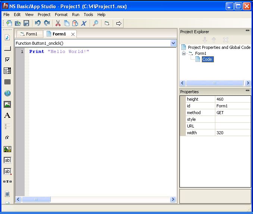Edit the width property value 320
This screenshot has height=214, width=253.
click(233, 133)
